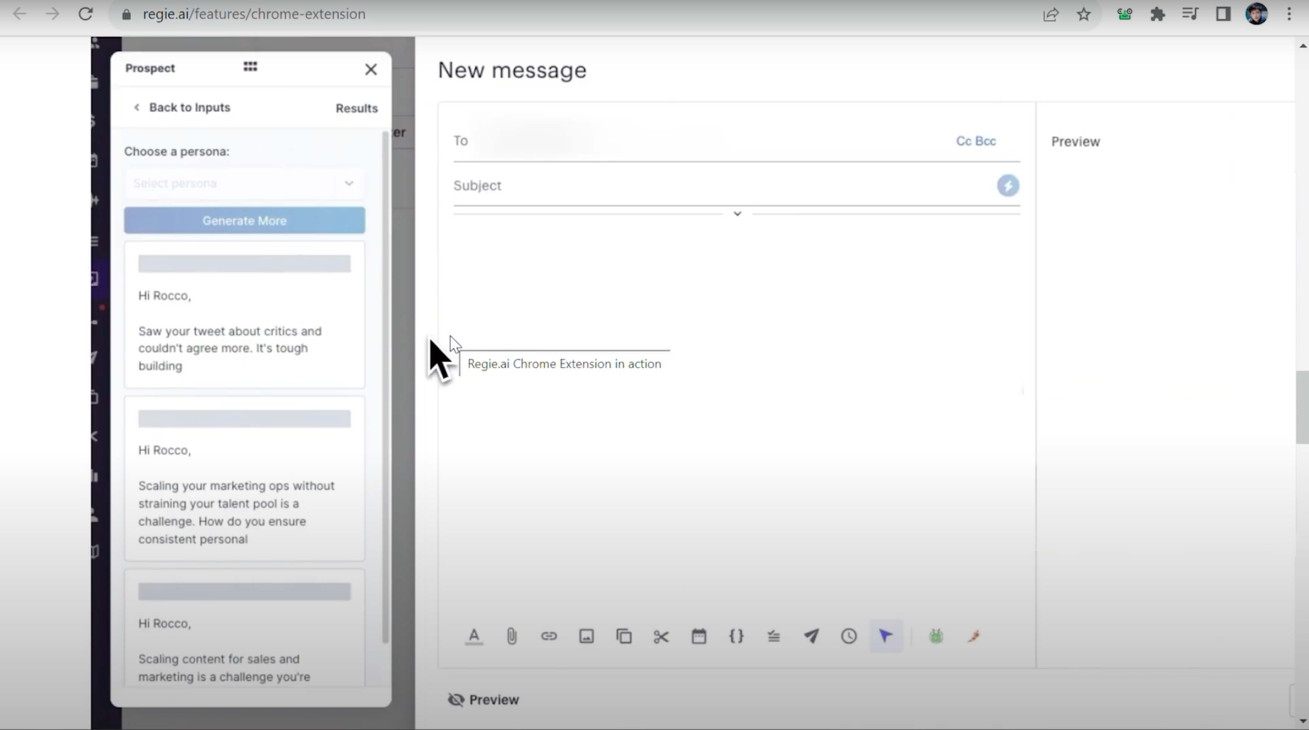This screenshot has width=1309, height=730.
Task: Click the Cc Bcc link
Action: 976,141
